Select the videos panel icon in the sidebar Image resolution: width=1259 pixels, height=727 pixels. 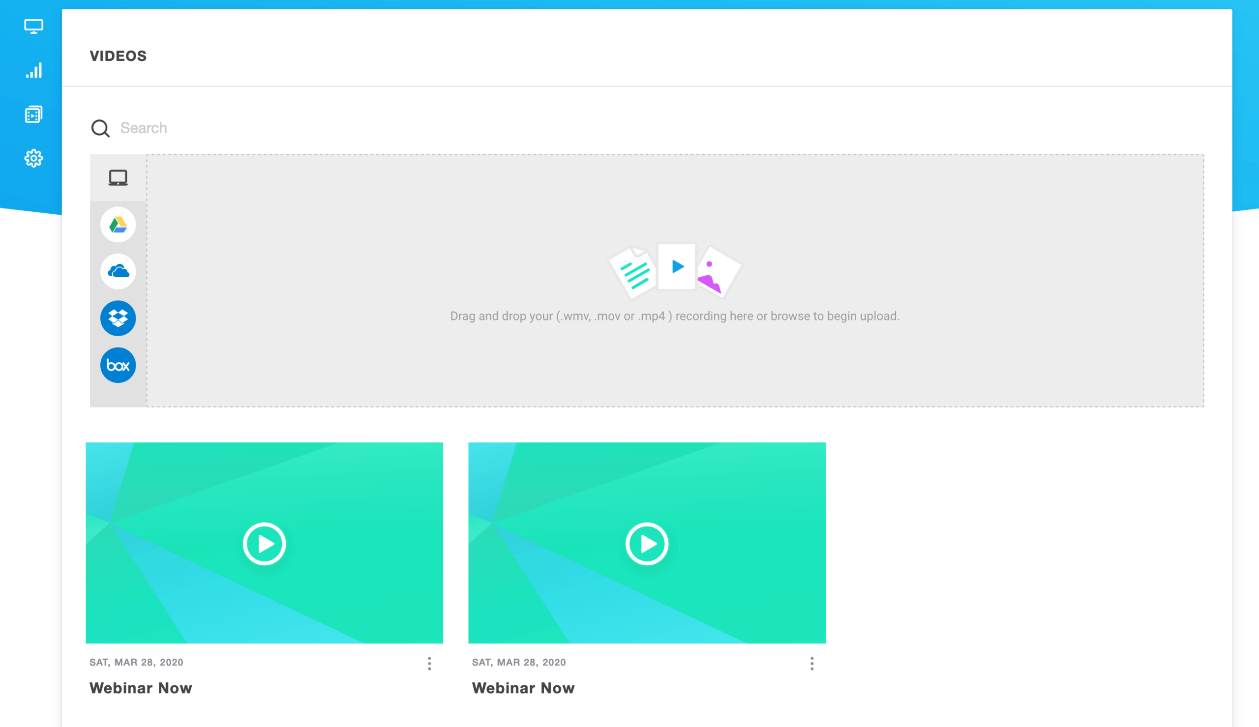pos(33,114)
